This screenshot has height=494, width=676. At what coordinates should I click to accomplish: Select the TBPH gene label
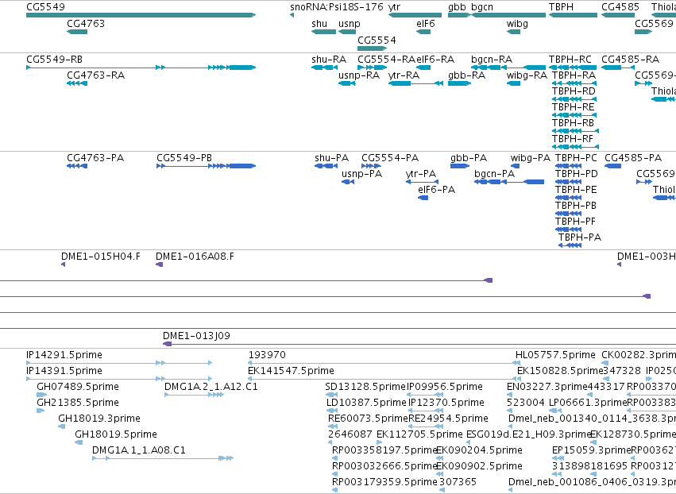tap(562, 7)
